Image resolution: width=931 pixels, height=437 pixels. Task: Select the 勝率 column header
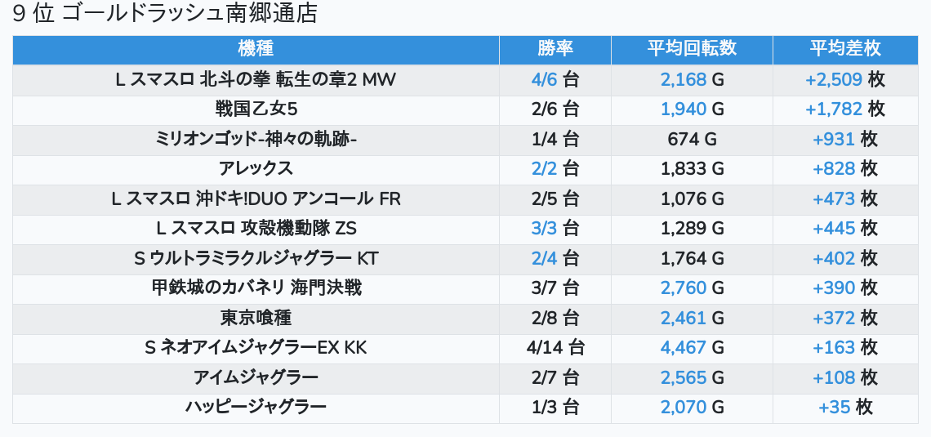pyautogui.click(x=555, y=49)
